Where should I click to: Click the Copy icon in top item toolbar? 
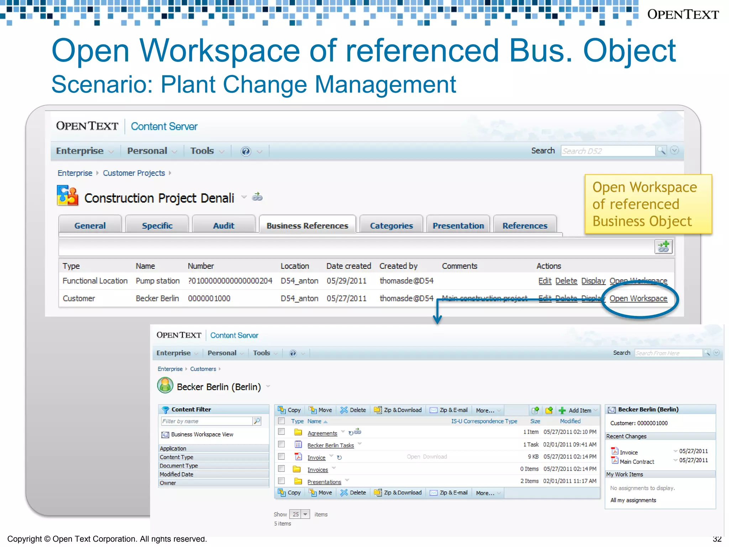(x=282, y=410)
